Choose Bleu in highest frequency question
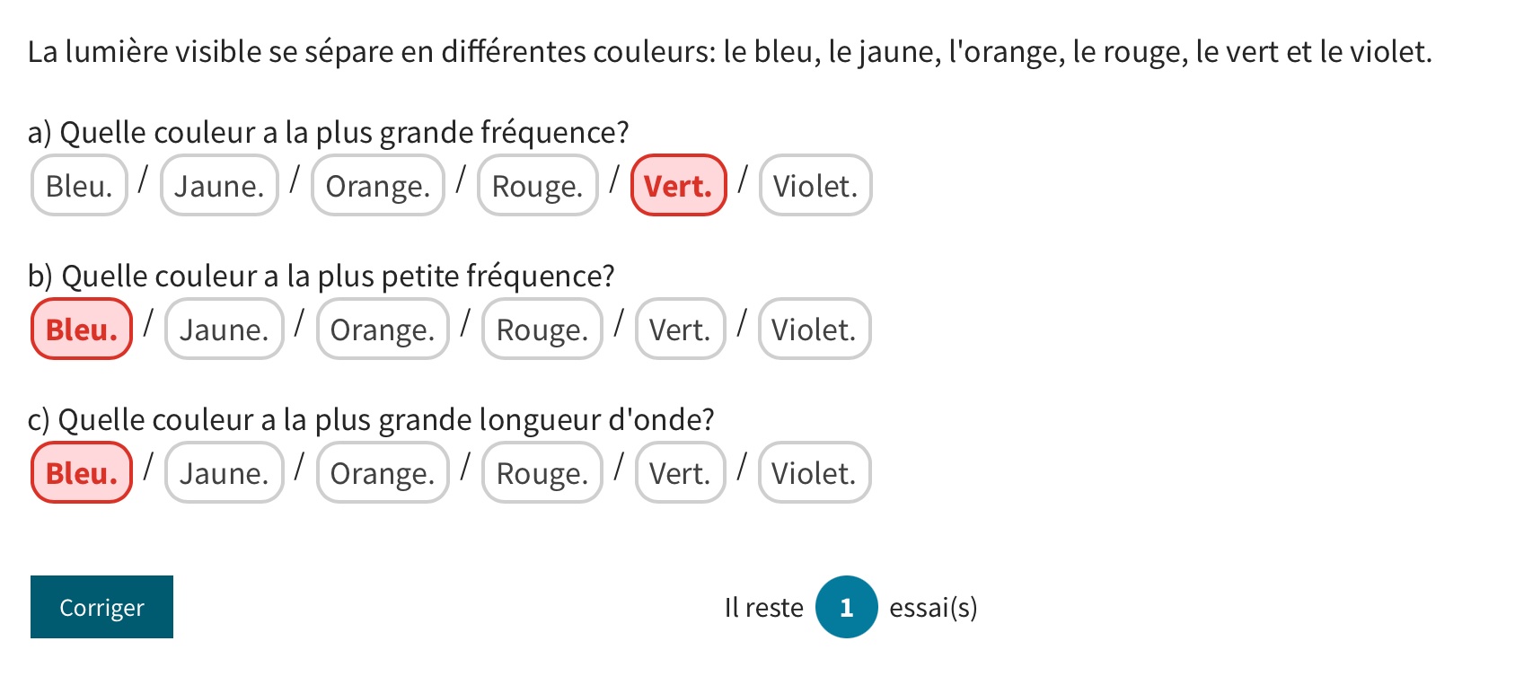The width and height of the screenshot is (1515, 685). click(x=79, y=186)
